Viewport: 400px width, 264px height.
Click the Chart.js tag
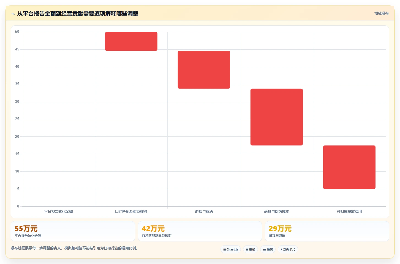pyautogui.click(x=231, y=249)
